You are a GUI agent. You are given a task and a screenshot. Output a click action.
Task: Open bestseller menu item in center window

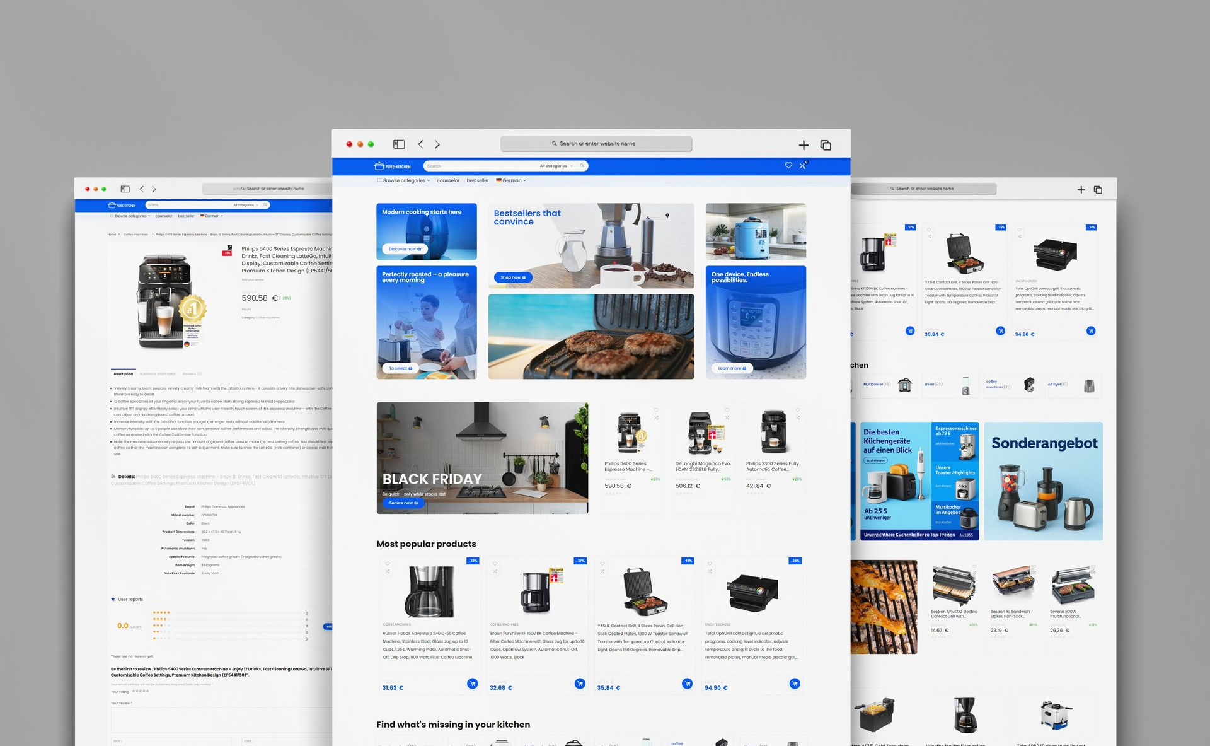tap(477, 180)
